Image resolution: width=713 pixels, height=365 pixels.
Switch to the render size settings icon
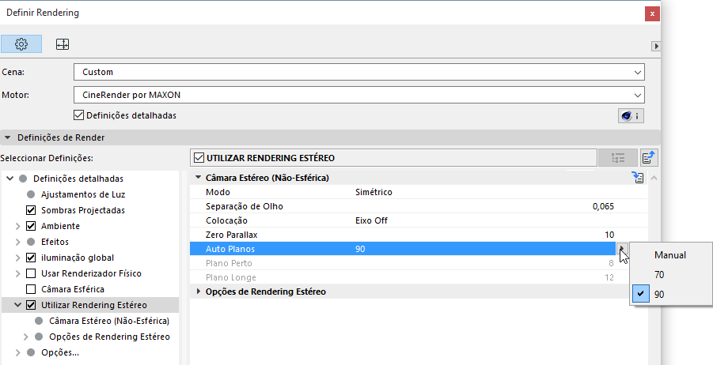click(x=62, y=44)
